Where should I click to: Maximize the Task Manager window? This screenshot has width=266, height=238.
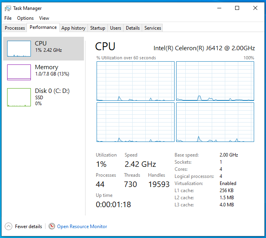tap(237, 8)
